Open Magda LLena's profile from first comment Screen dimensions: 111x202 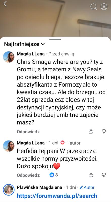[31, 54]
